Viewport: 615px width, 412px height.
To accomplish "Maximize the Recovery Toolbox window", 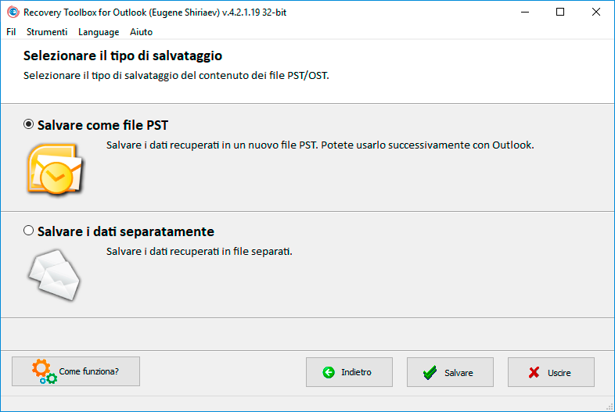I will [560, 13].
